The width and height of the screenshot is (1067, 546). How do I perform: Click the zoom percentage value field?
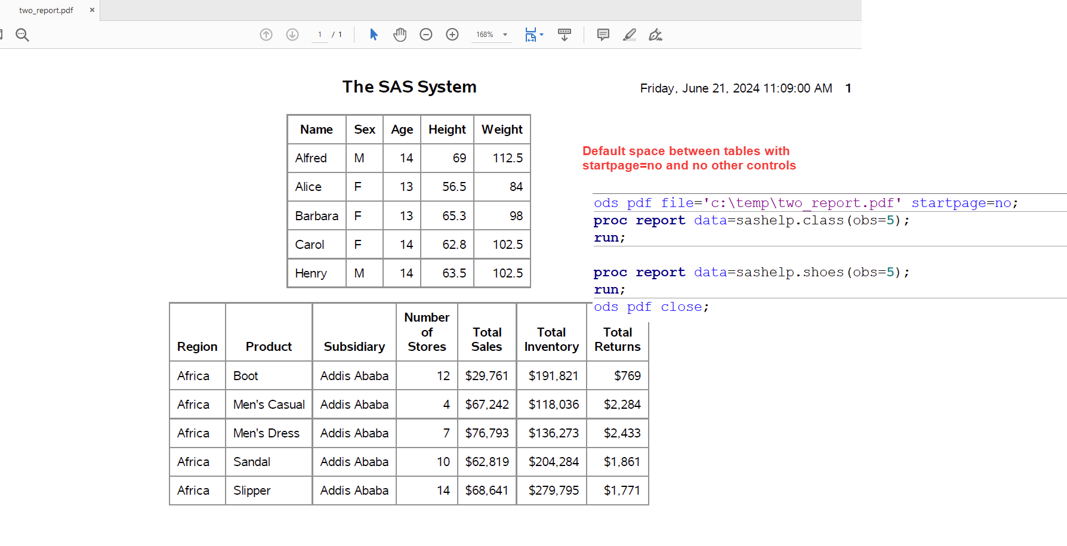click(x=485, y=35)
